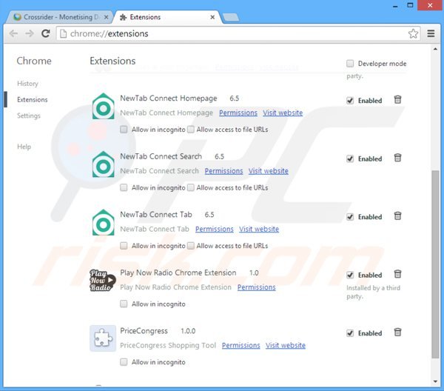
Task: Click the forward navigation arrow
Action: point(30,34)
